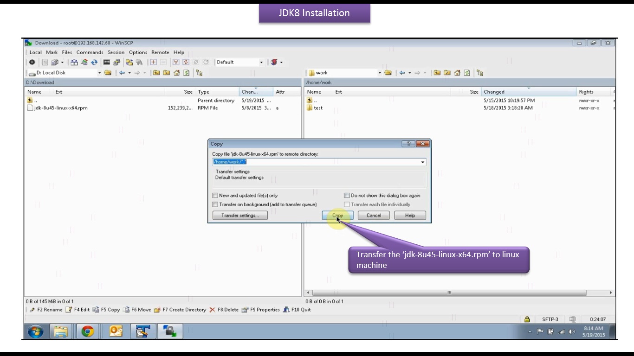This screenshot has width=634, height=356.
Task: Click F7 Create Directory in bottom bar
Action: (180, 310)
